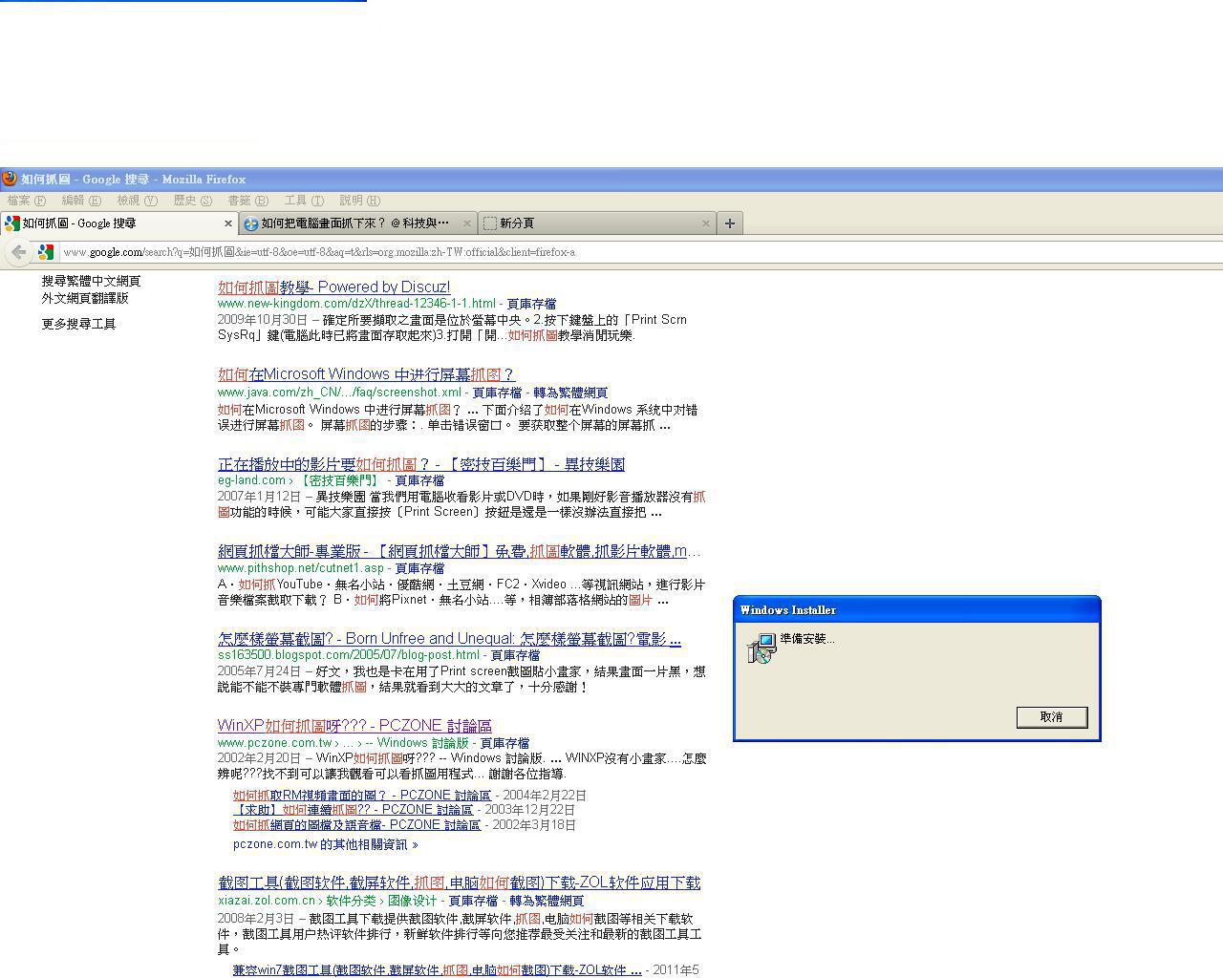Open the 工具 (T) menu
This screenshot has width=1223, height=978.
pos(304,201)
